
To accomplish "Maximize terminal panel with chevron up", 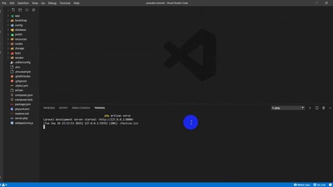I will pyautogui.click(x=330, y=108).
